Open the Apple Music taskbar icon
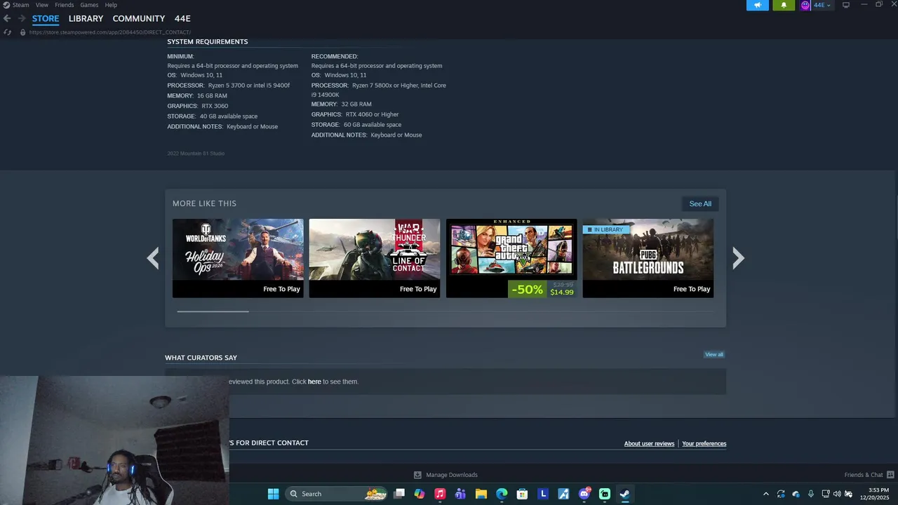The height and width of the screenshot is (505, 898). tap(440, 494)
